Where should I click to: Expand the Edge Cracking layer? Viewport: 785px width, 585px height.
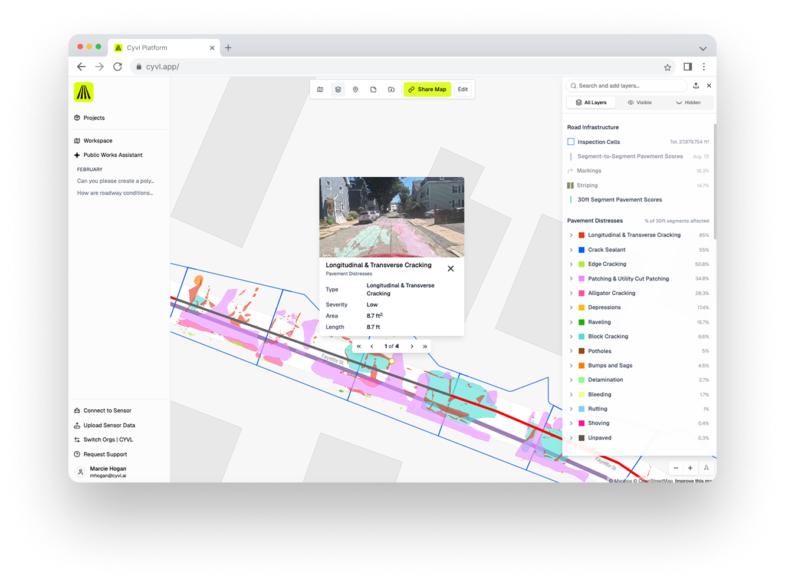tap(571, 264)
